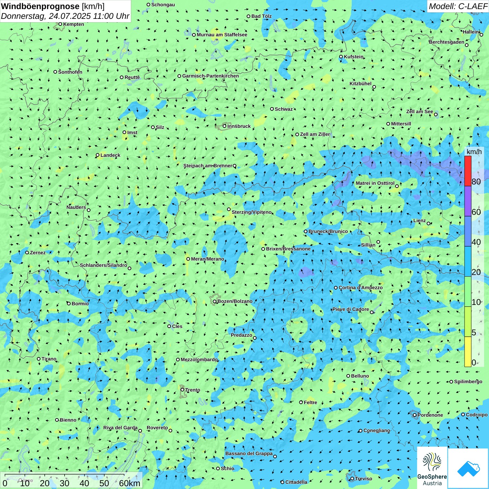Click the Pordenone city label

pos(430,415)
